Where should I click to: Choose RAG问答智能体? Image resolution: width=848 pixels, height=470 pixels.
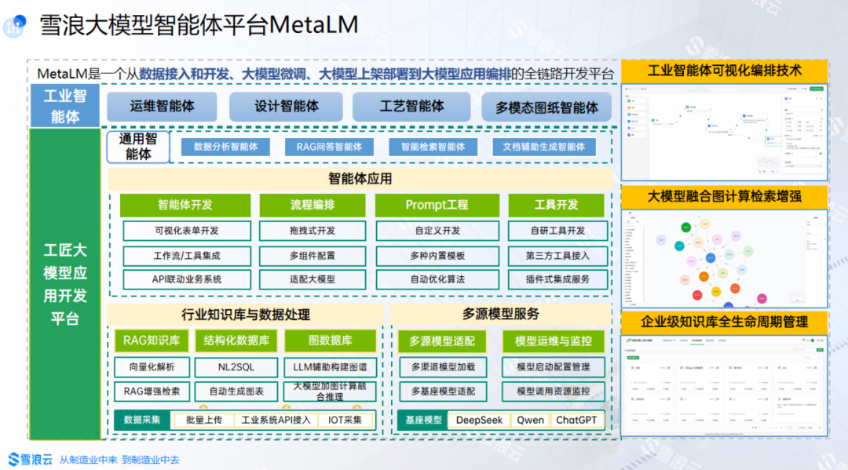pyautogui.click(x=329, y=147)
